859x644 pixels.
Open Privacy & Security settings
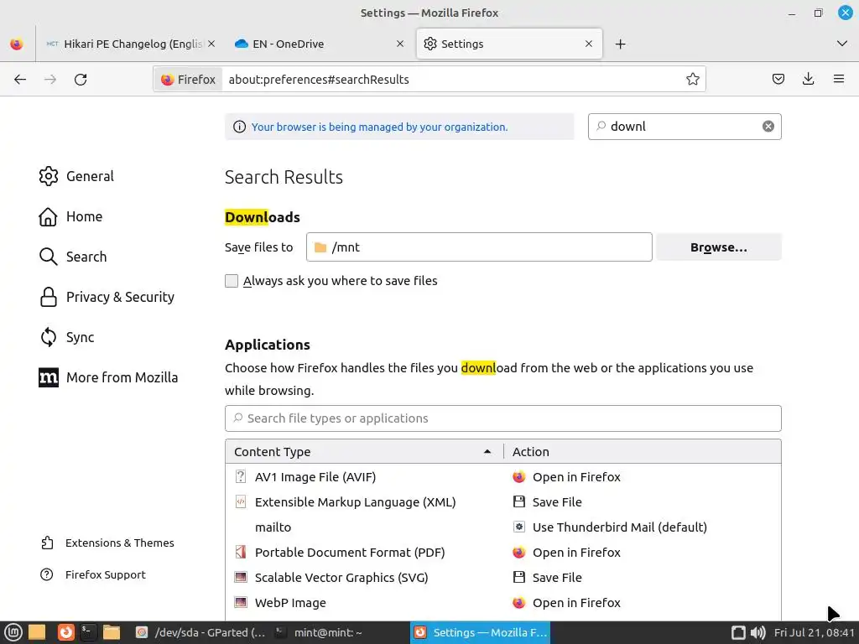[107, 297]
